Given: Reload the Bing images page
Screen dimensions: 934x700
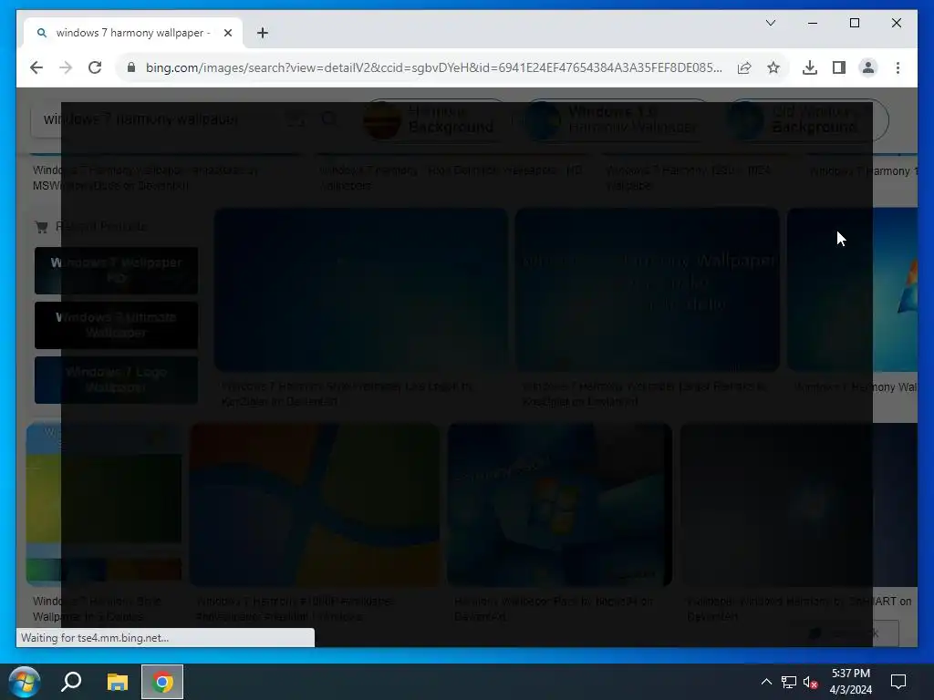Looking at the screenshot, I should click(x=95, y=67).
